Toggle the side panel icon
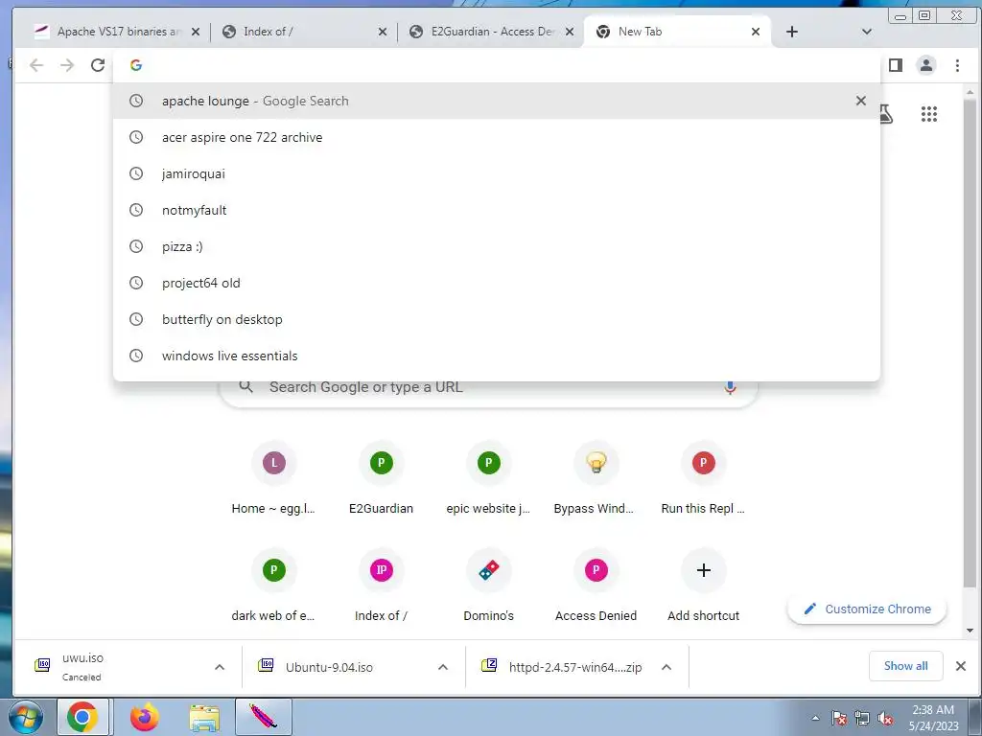The image size is (982, 736). tap(896, 65)
